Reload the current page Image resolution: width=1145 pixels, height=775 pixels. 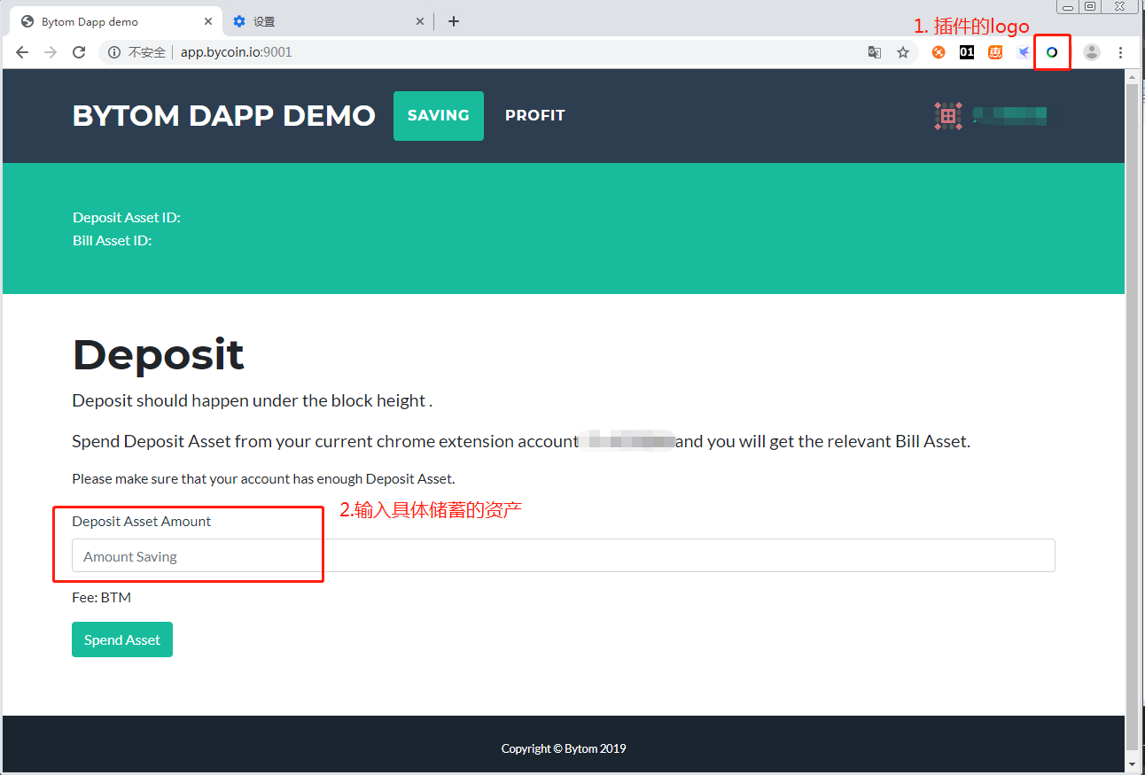click(79, 52)
